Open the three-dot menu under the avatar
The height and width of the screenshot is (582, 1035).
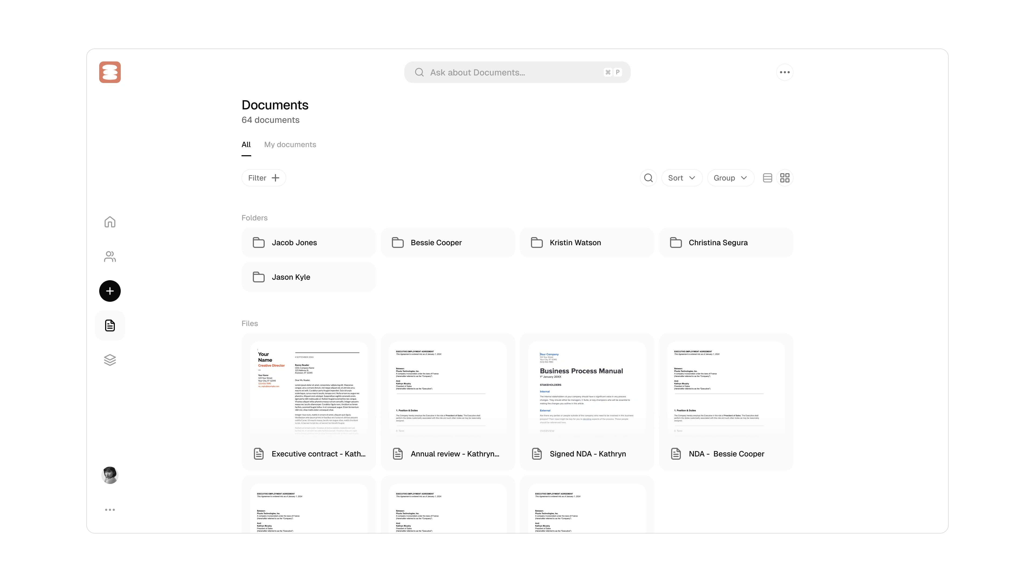point(110,510)
